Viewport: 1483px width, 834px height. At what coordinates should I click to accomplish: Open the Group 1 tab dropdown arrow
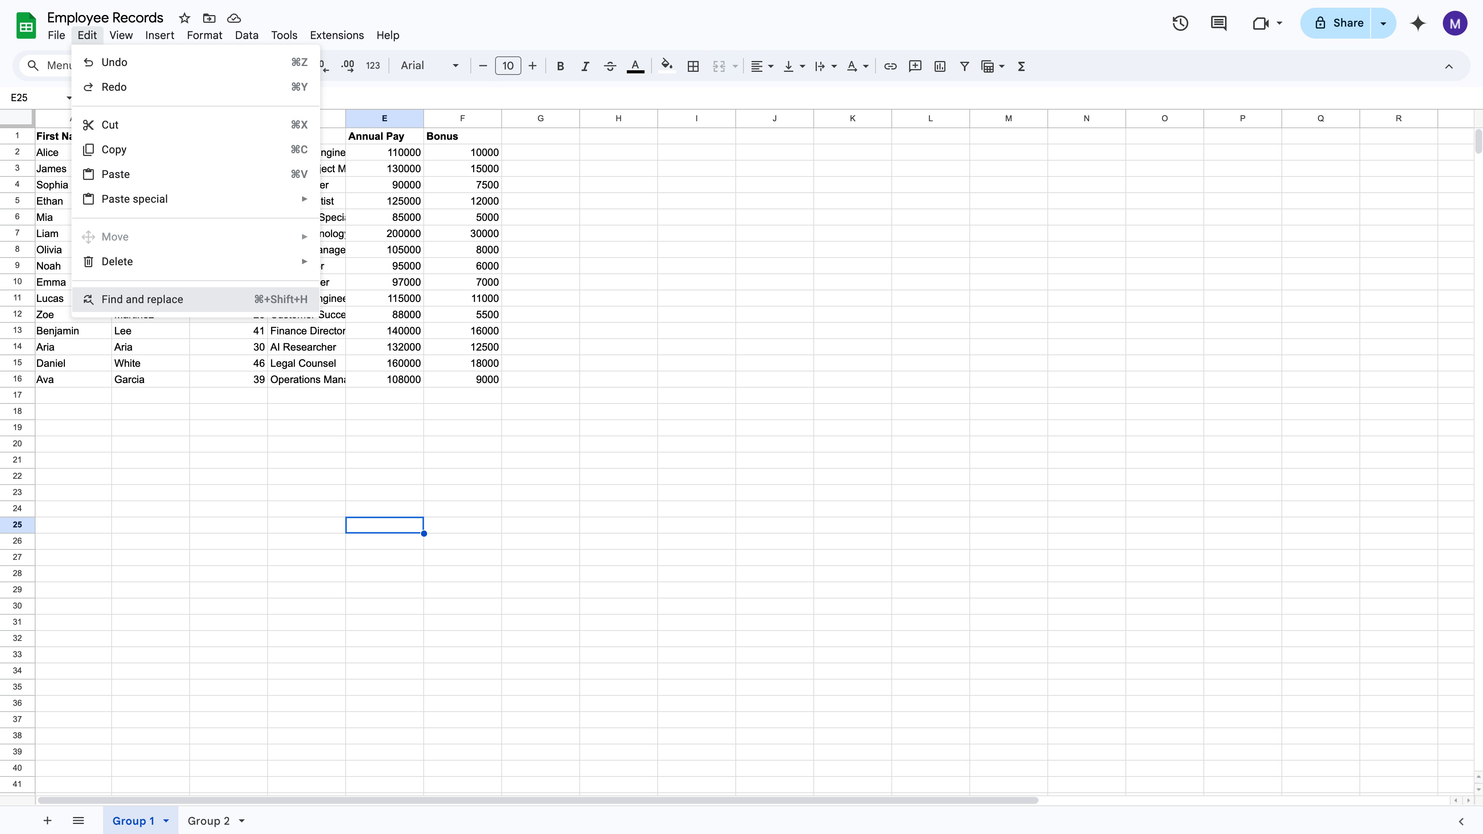166,821
